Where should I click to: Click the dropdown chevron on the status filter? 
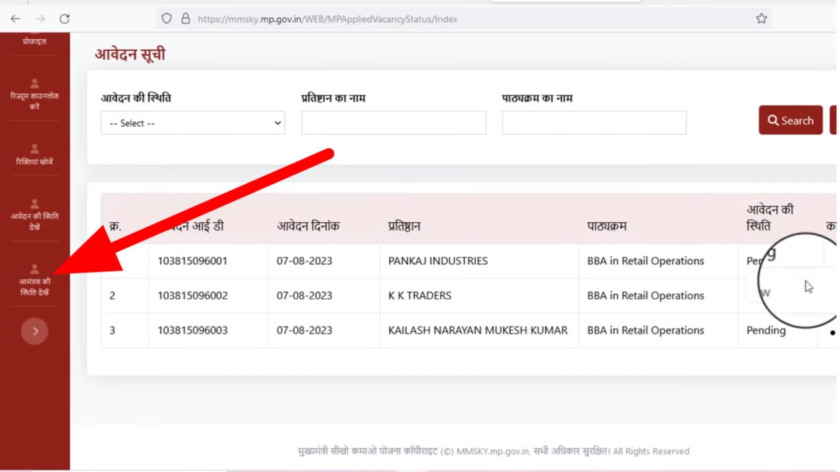[x=277, y=123]
